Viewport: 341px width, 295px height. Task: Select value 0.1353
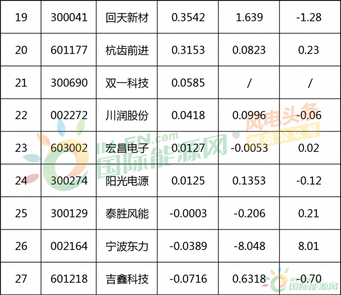tap(249, 181)
